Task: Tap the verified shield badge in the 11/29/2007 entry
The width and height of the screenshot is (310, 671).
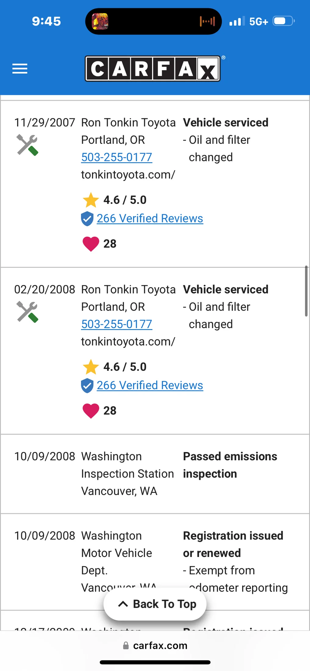Action: 87,219
